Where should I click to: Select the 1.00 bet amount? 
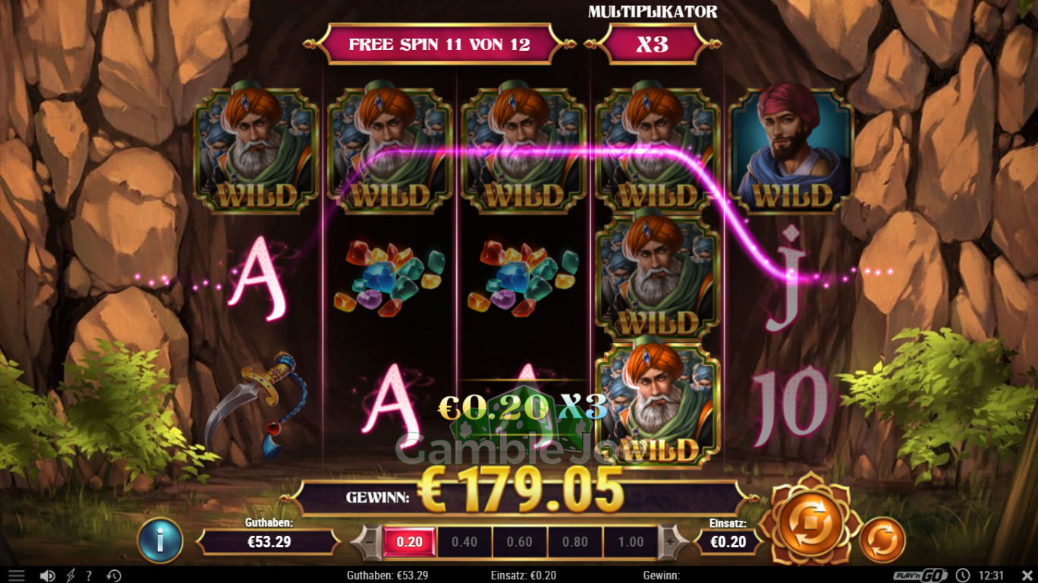[631, 542]
